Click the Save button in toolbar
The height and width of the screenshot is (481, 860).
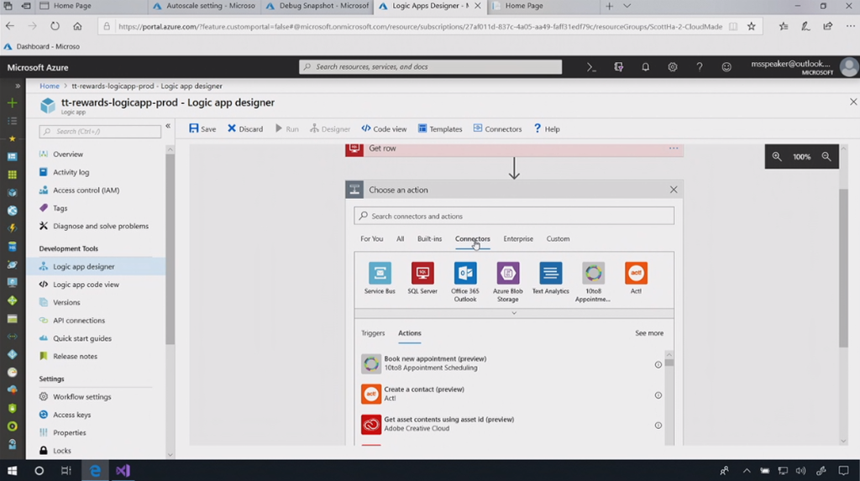point(202,129)
